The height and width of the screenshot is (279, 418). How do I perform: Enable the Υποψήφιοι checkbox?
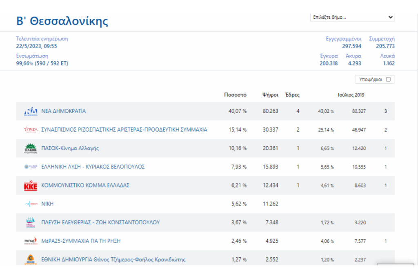[388, 80]
